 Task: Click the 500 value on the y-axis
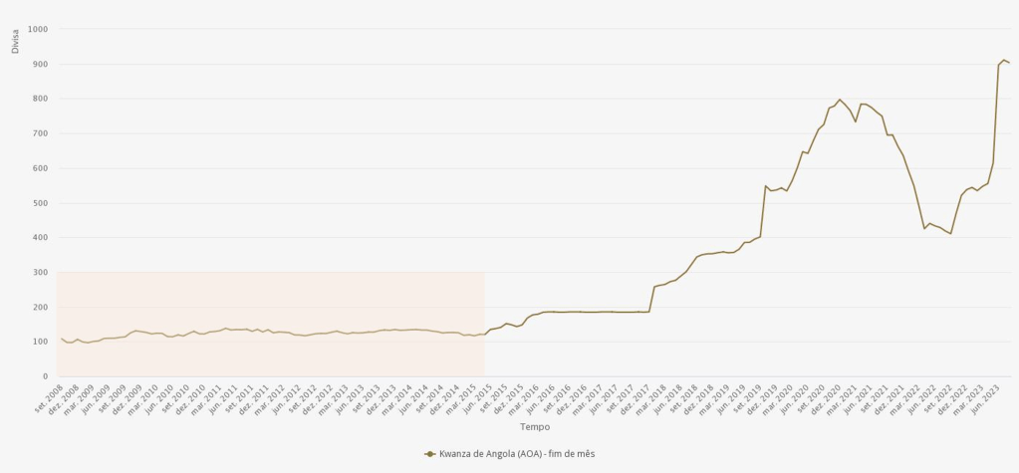tap(41, 203)
